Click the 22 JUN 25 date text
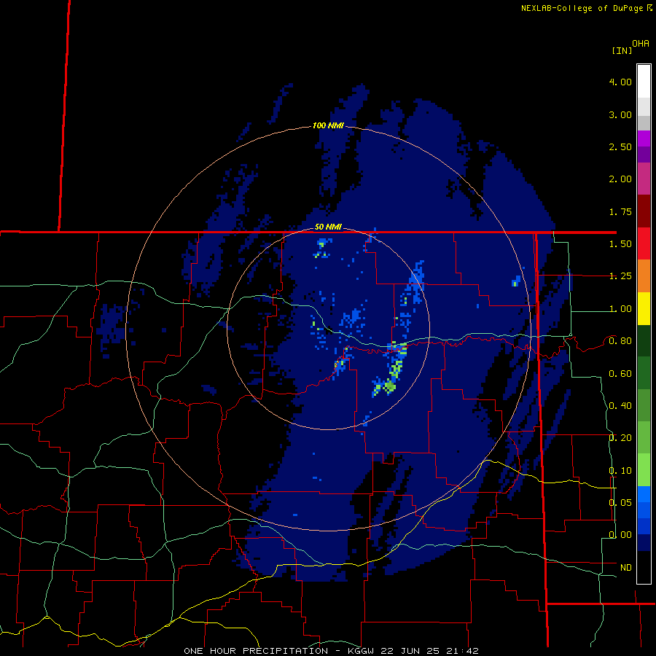The height and width of the screenshot is (656, 656). point(411,651)
